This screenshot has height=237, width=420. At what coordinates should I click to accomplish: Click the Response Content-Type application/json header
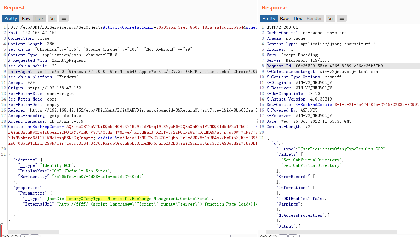click(321, 44)
